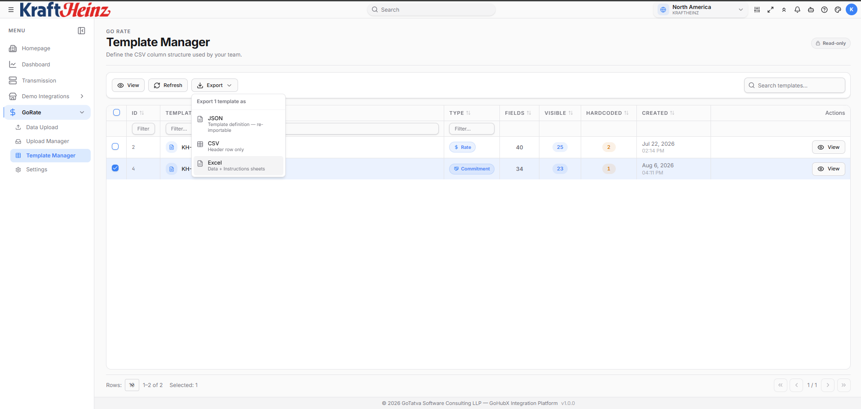Click the magnifier icon in Search templates
Image resolution: width=861 pixels, height=409 pixels.
tap(751, 85)
